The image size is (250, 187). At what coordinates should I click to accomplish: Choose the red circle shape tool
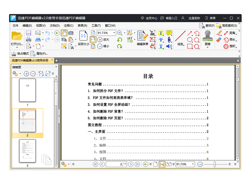click(x=190, y=40)
